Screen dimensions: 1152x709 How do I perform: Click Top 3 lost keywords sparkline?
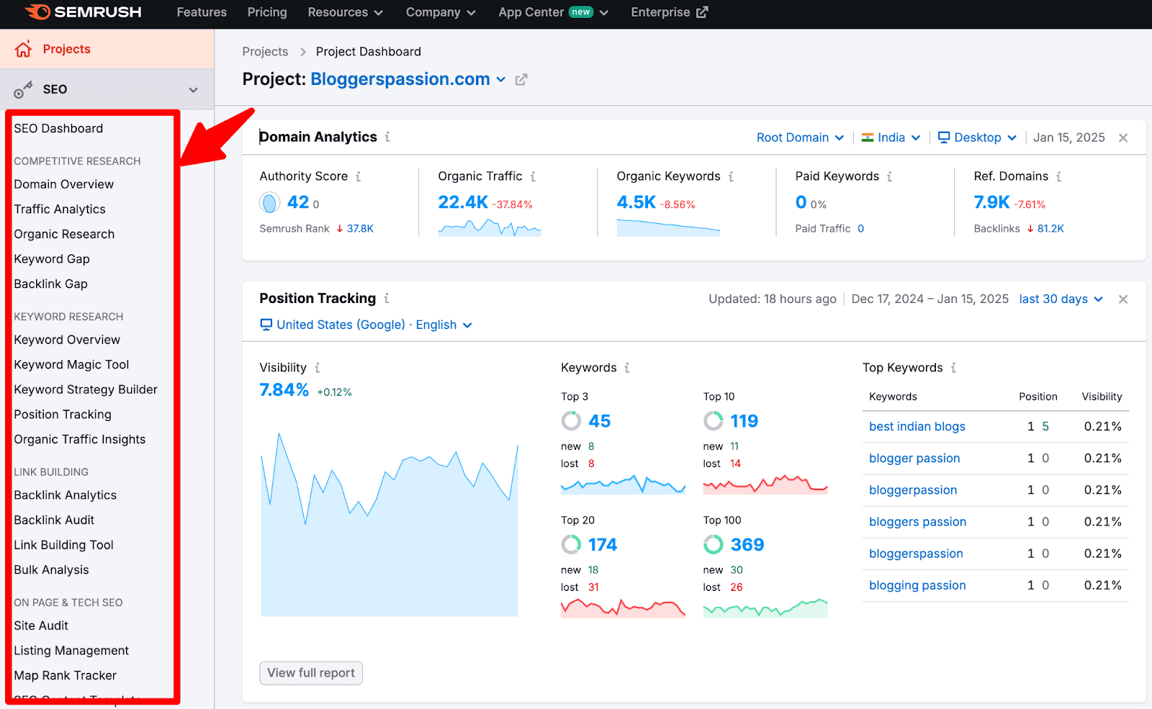coord(624,484)
